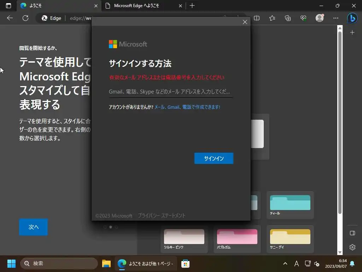Open the メール、Gmail、電話で作成できます link
Screen dimensions: 362x272
[x=187, y=107]
